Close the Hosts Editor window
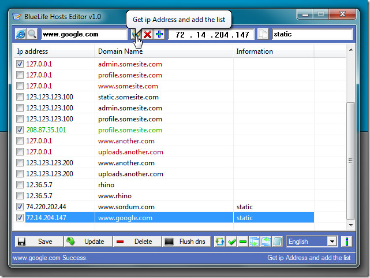The width and height of the screenshot is (370, 278). [342, 14]
